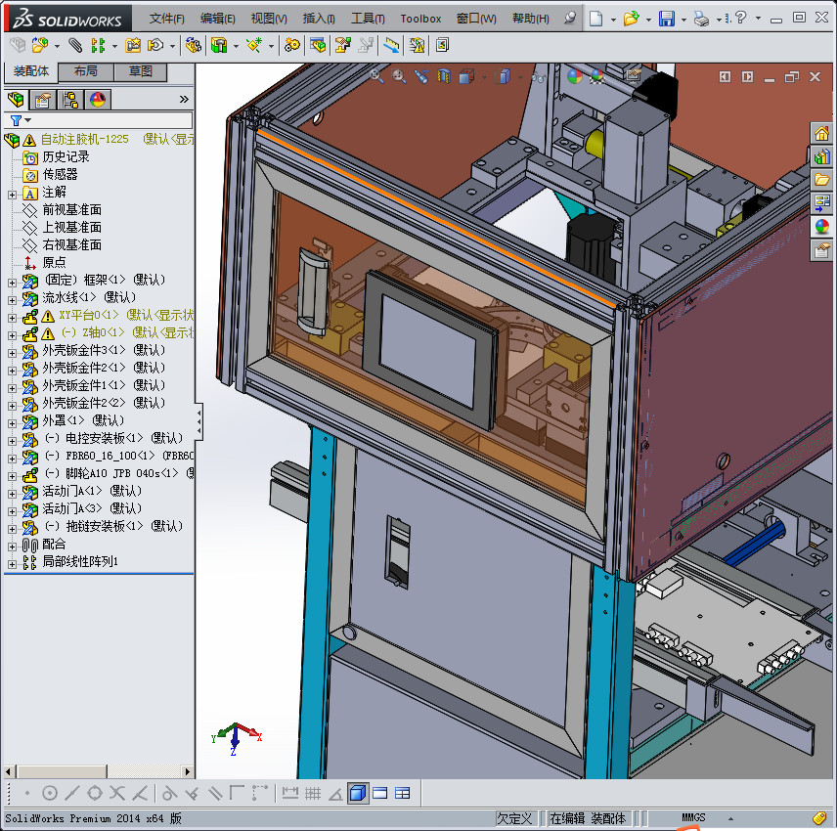
Task: Toggle shaded with edges 3D view button
Action: click(358, 793)
